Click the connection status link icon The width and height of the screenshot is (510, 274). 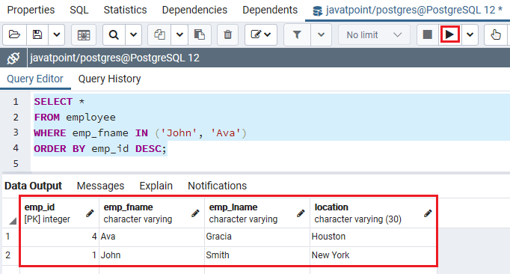pos(13,58)
